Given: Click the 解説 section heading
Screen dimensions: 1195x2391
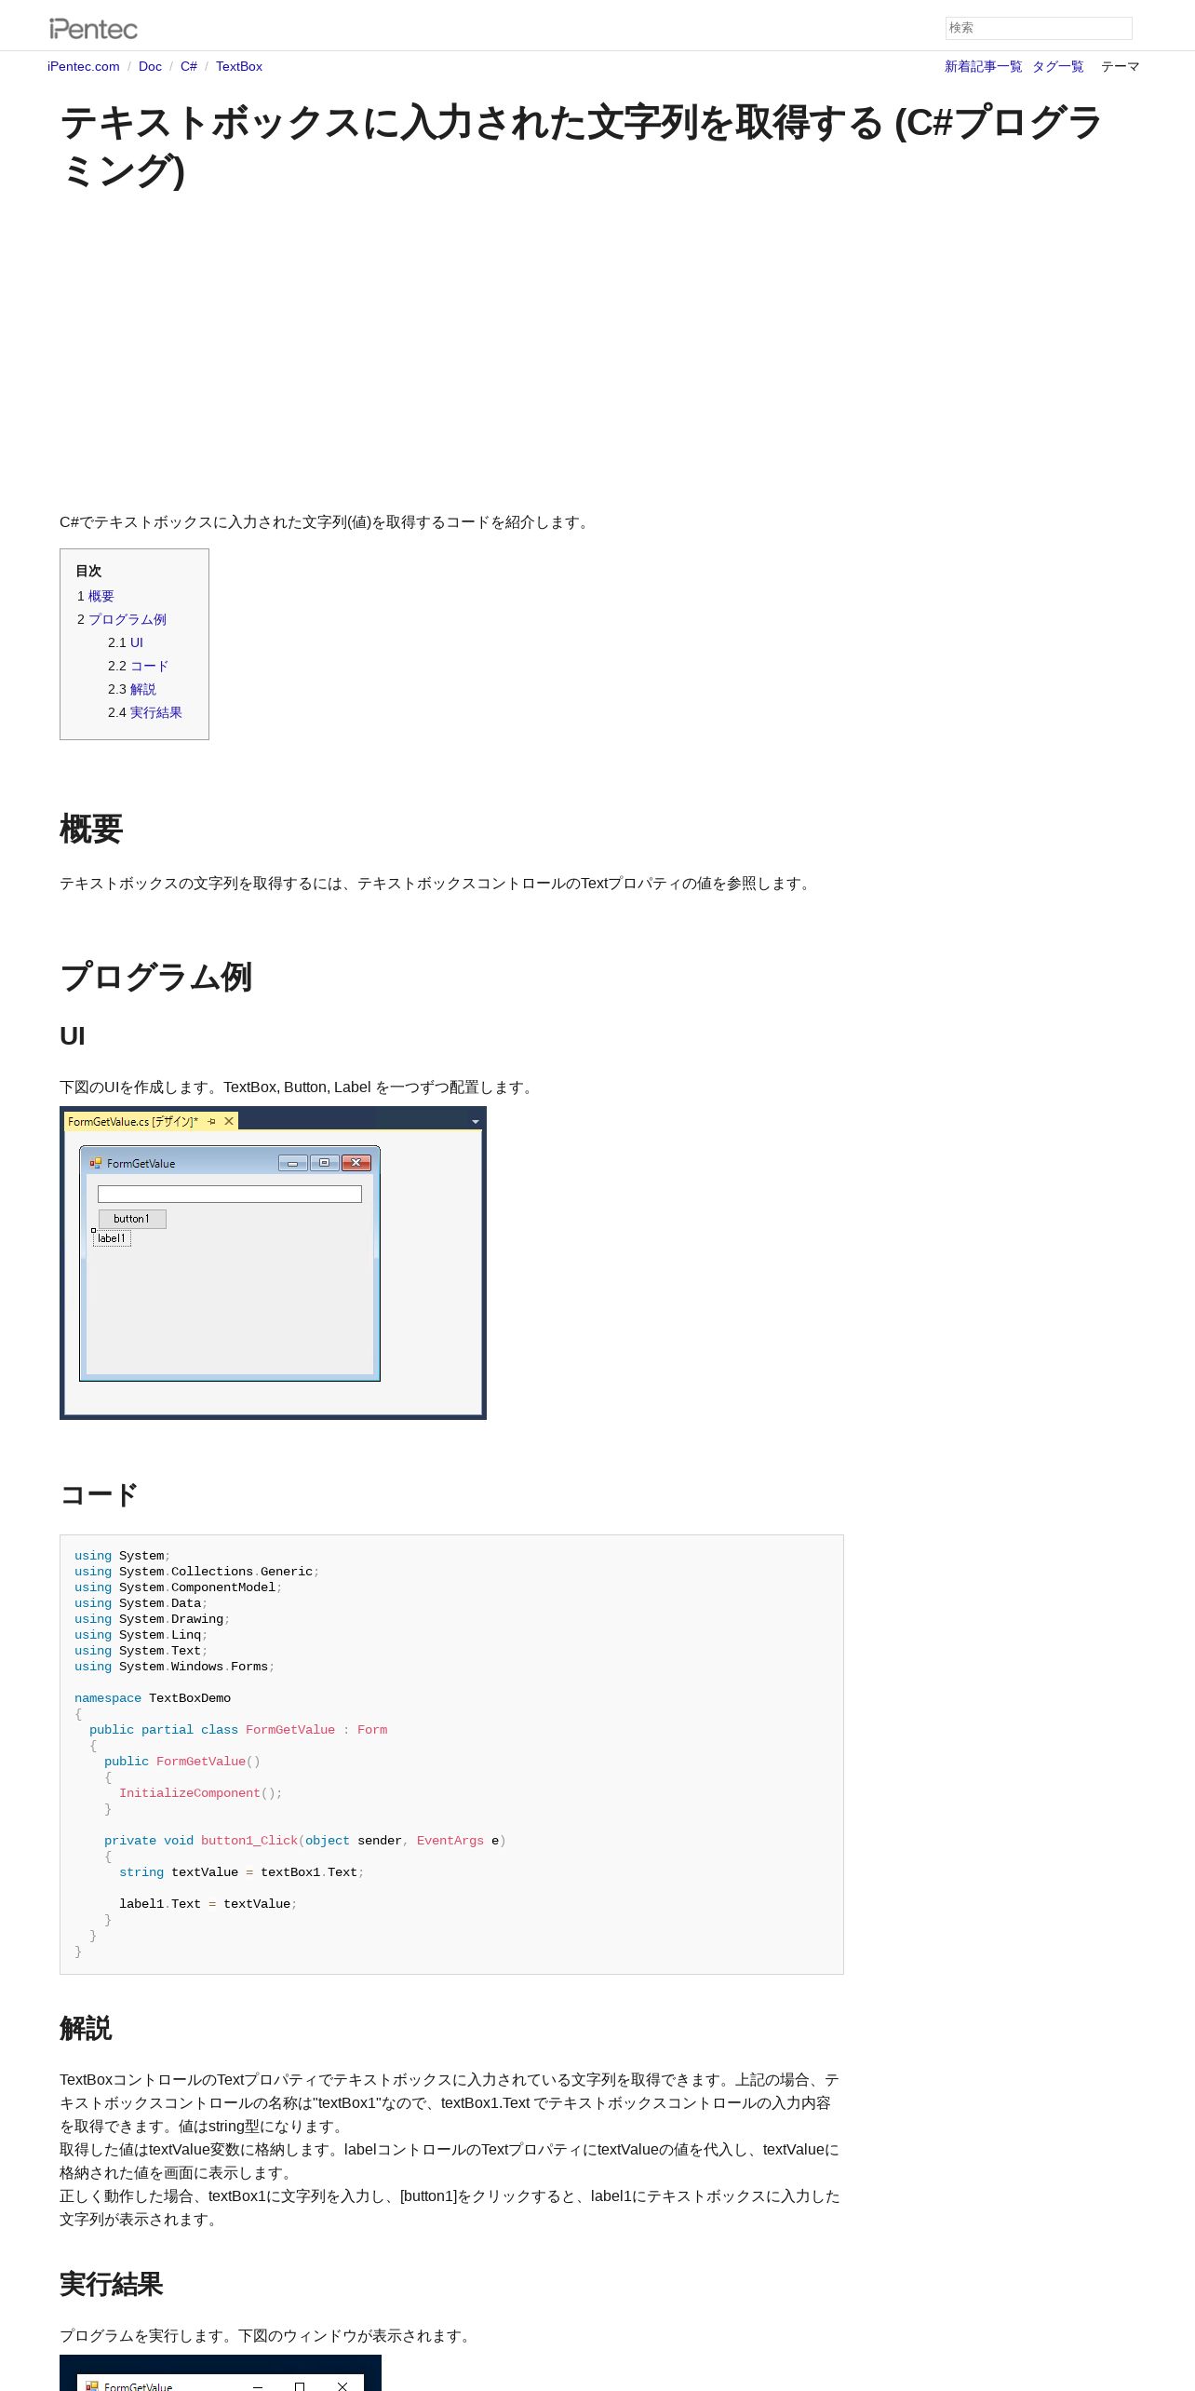Looking at the screenshot, I should tap(86, 2029).
